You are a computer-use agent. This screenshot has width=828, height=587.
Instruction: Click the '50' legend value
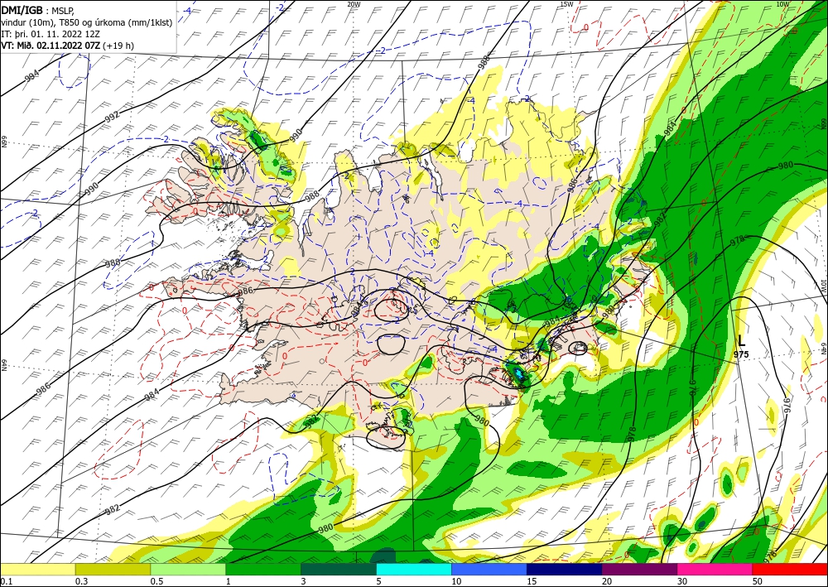point(758,582)
